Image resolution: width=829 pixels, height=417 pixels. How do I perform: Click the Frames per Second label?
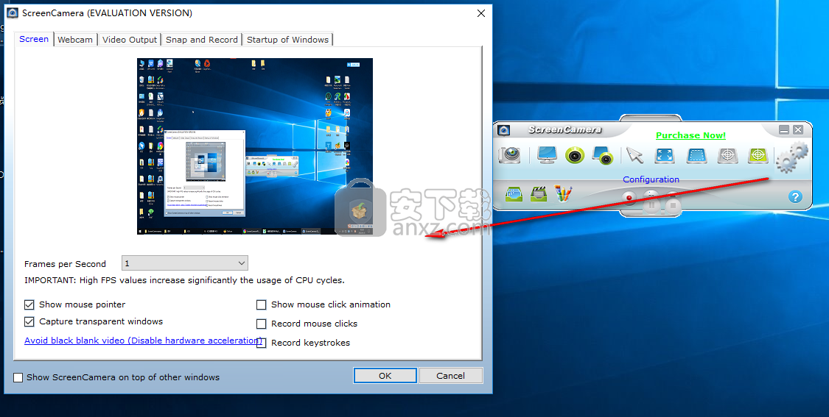pos(65,264)
